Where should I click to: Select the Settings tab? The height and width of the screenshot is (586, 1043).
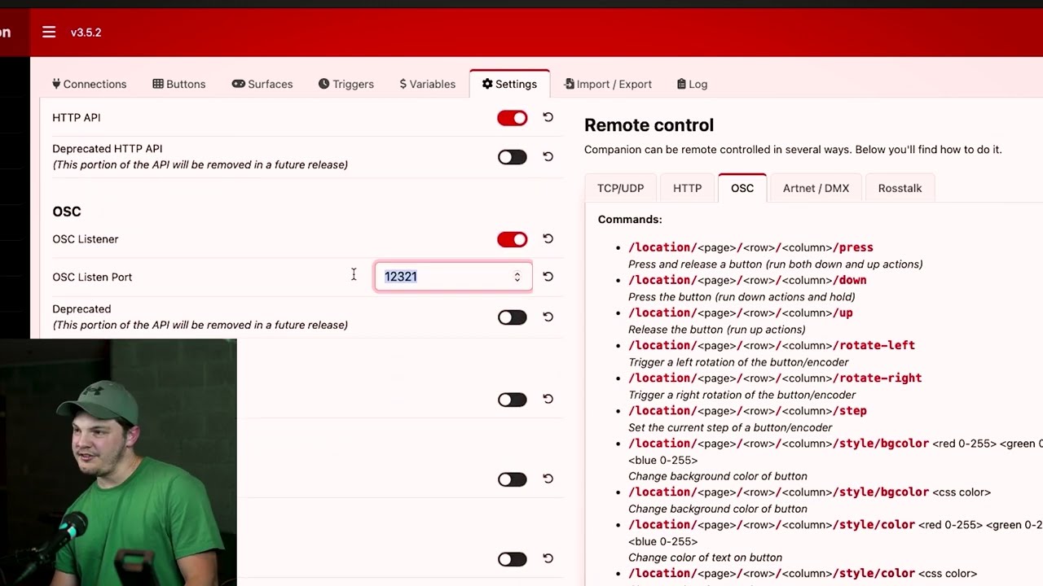(509, 84)
